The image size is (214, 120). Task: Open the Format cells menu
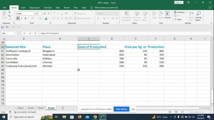point(168,16)
